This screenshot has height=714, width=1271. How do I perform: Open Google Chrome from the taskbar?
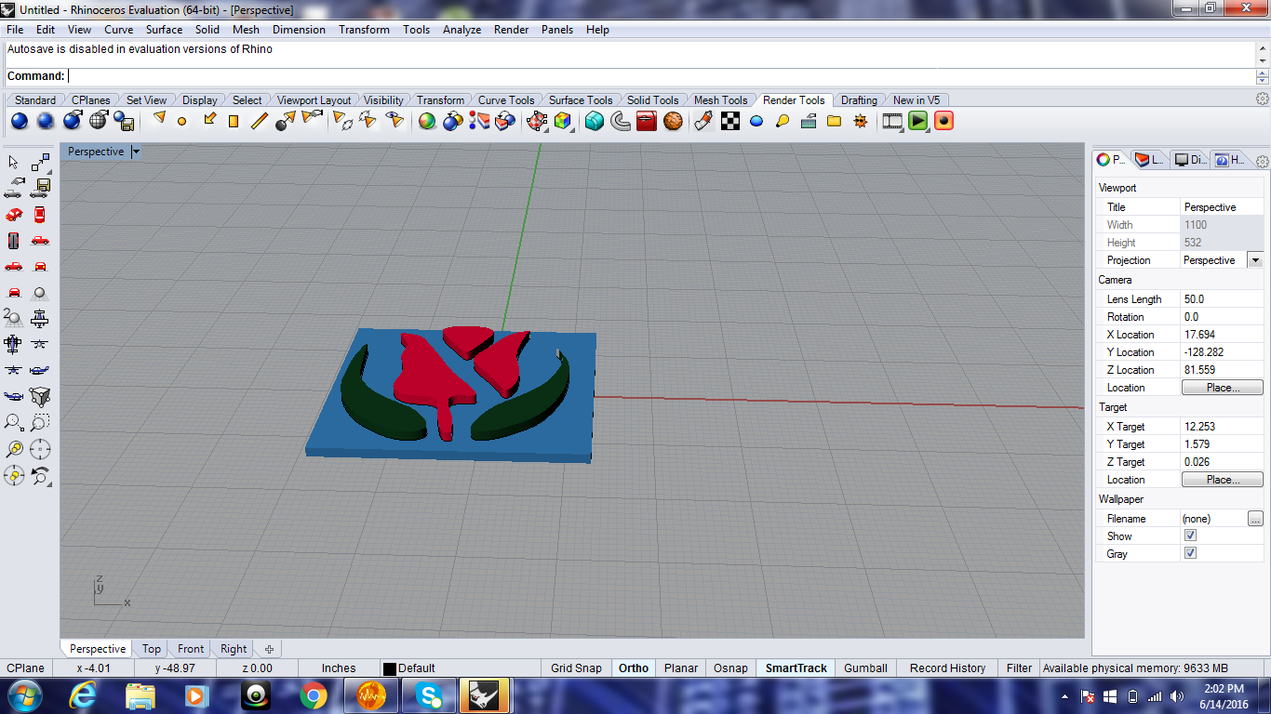coord(314,695)
